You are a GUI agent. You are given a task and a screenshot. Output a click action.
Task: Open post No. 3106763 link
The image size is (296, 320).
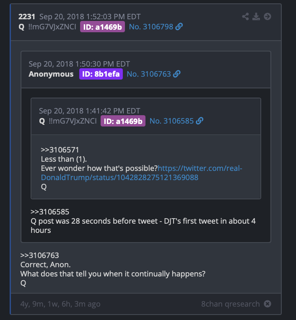coord(149,74)
